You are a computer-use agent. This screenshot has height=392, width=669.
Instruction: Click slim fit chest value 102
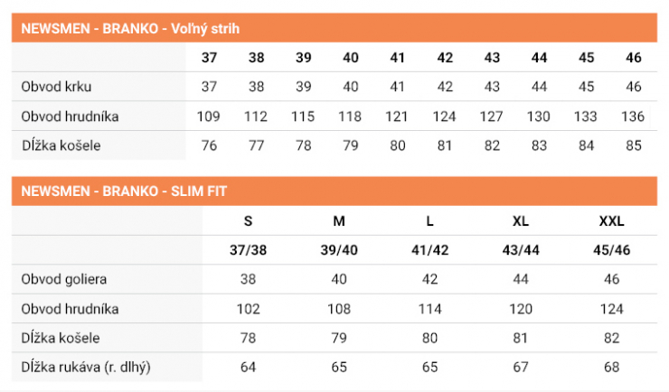pos(248,309)
